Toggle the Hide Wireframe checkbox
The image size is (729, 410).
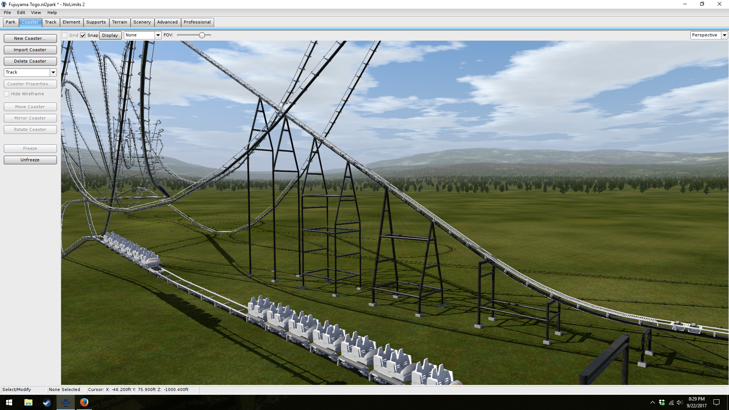coord(6,94)
